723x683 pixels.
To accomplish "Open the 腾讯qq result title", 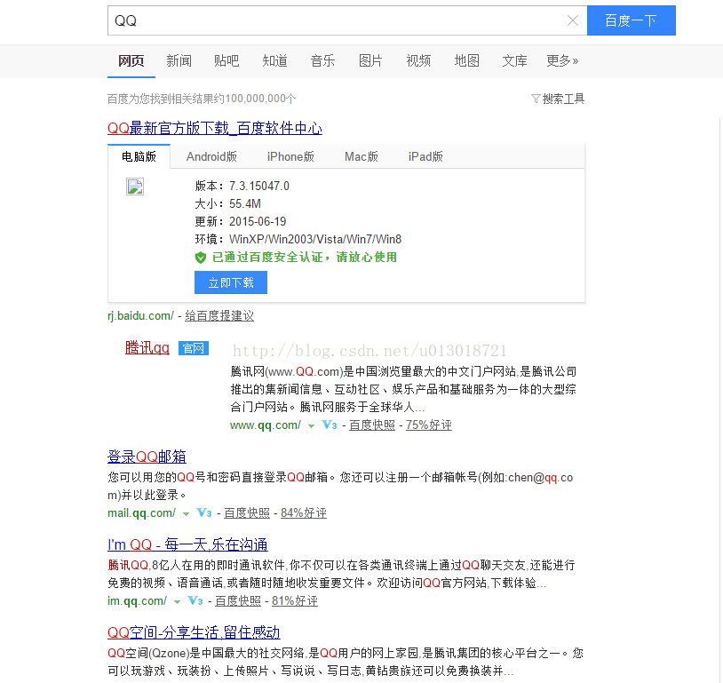I will (147, 348).
